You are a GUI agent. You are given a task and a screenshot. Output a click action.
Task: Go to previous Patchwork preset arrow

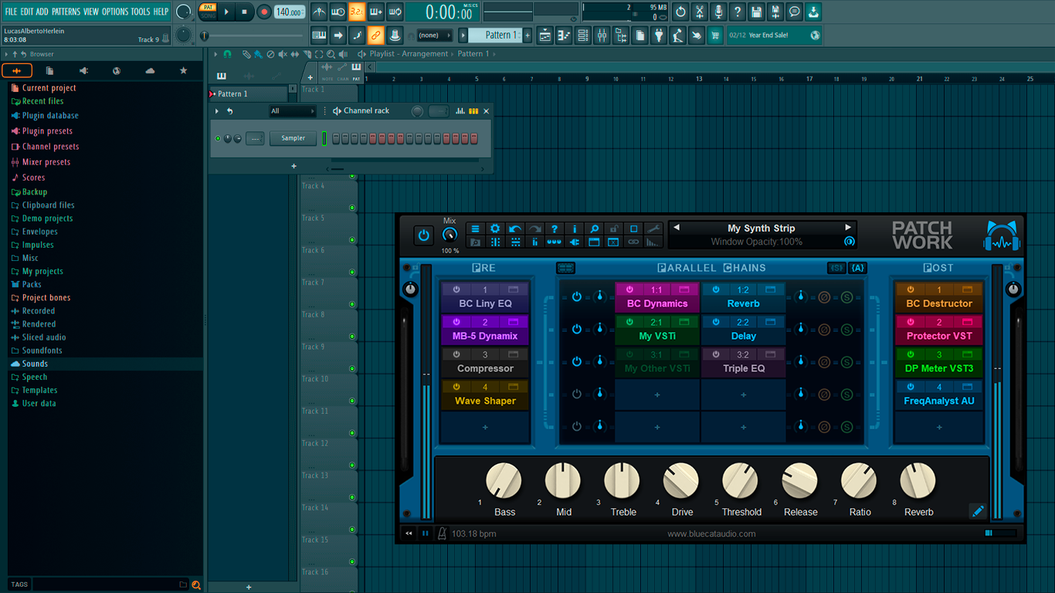tap(677, 228)
